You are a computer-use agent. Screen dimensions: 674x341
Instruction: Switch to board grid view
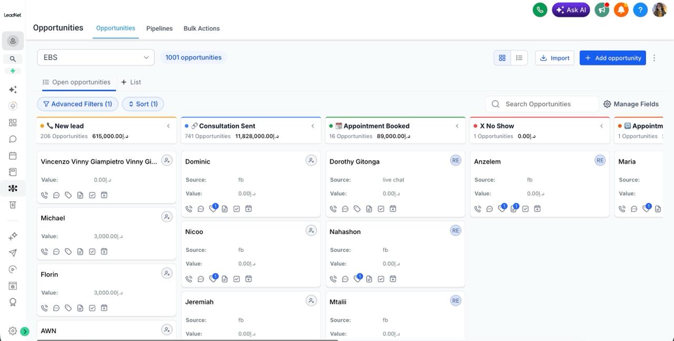(x=502, y=58)
